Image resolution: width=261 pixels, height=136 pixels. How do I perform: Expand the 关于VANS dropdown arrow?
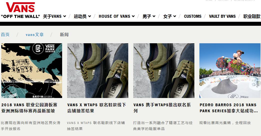pyautogui.click(x=65, y=16)
